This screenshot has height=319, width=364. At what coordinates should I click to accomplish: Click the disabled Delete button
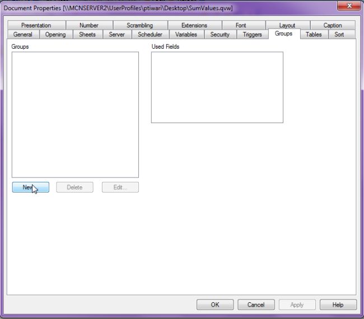pyautogui.click(x=74, y=187)
